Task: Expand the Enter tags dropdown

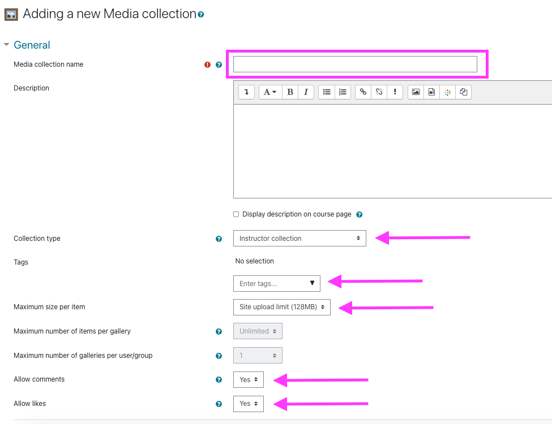Action: click(x=313, y=283)
